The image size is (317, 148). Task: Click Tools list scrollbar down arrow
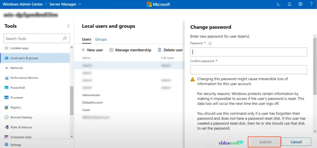click(x=72, y=136)
